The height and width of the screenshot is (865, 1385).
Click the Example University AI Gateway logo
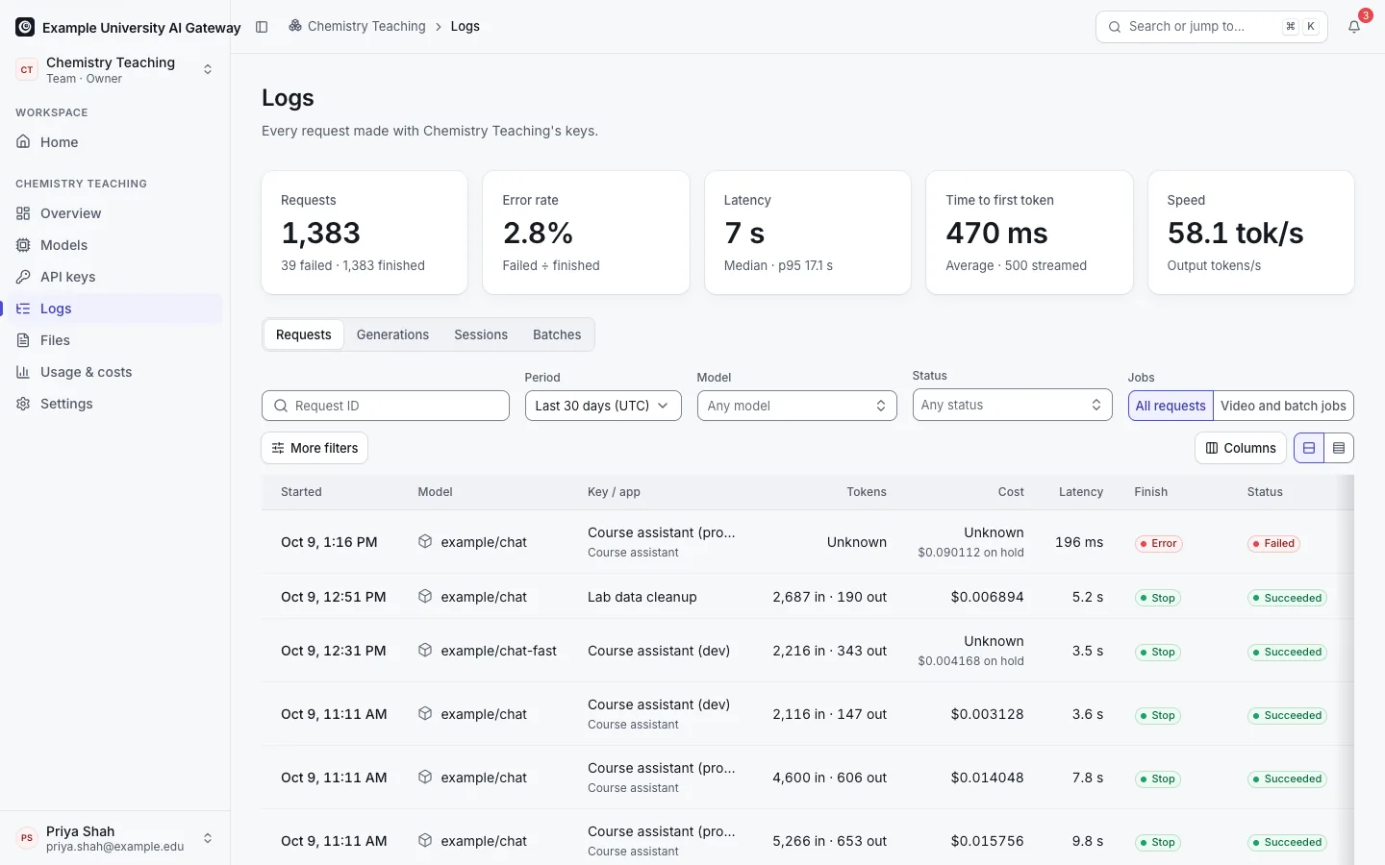click(25, 27)
